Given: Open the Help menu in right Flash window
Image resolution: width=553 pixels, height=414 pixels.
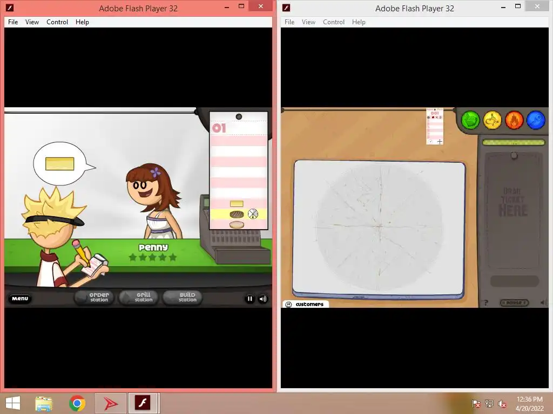Looking at the screenshot, I should pos(359,22).
